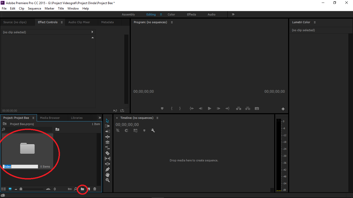Image resolution: width=353 pixels, height=198 pixels.
Task: Open Lumetri Color panel menu
Action: [x=315, y=22]
